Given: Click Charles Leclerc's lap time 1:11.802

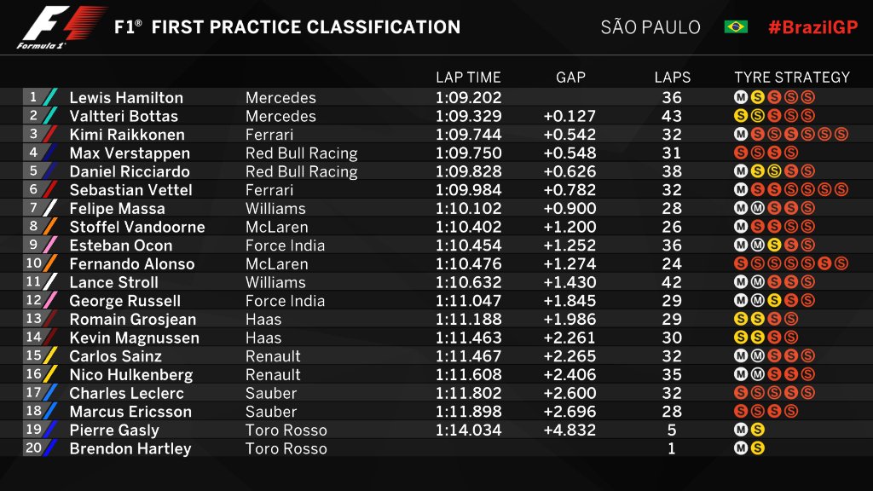Looking at the screenshot, I should pos(468,393).
